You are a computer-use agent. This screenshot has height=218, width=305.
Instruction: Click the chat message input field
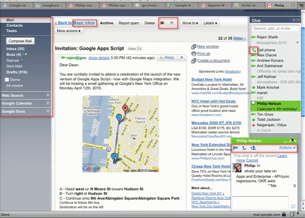click(x=260, y=202)
